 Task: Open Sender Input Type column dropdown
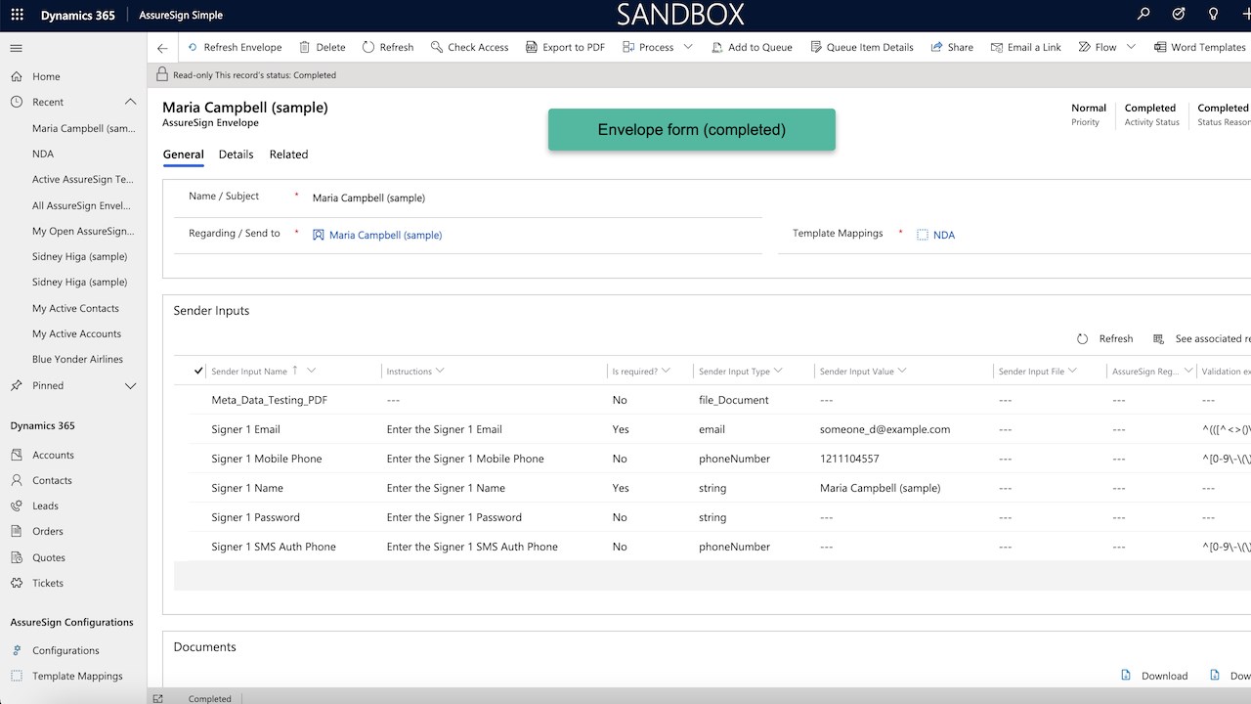click(779, 371)
